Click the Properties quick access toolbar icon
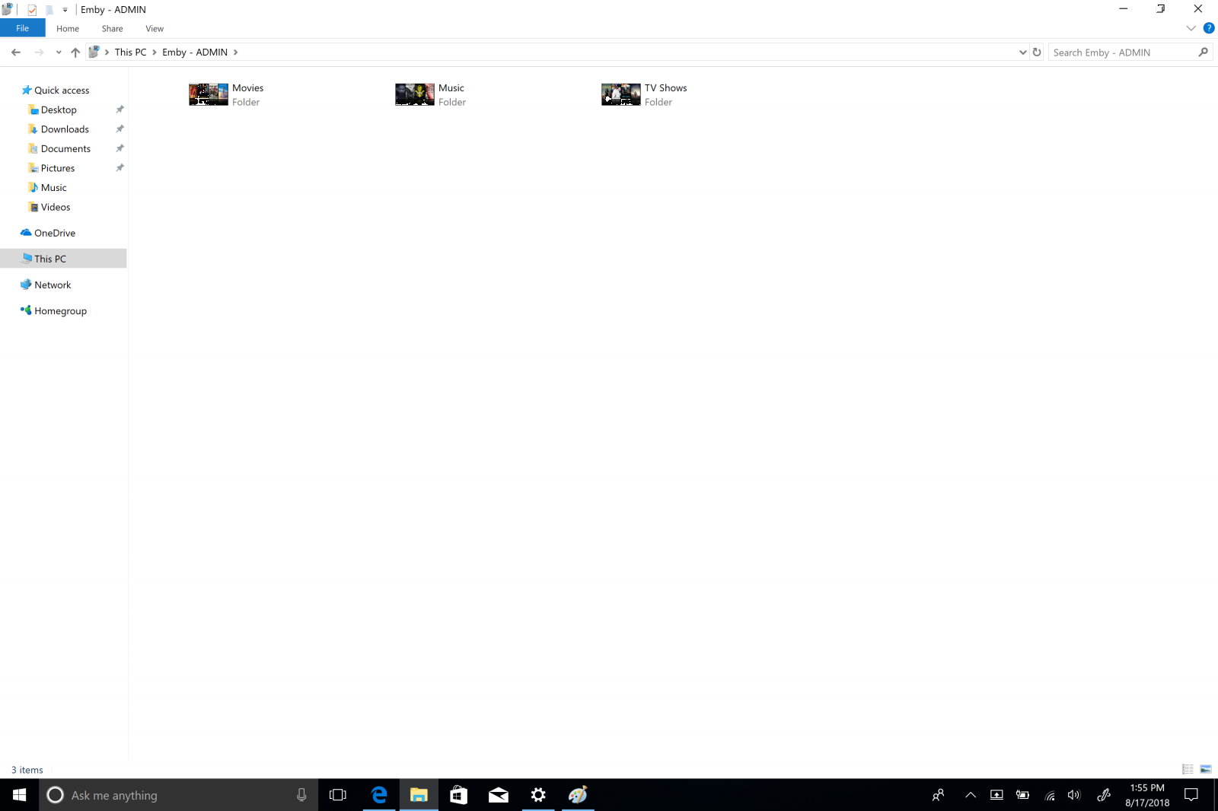1218x811 pixels. (x=32, y=10)
